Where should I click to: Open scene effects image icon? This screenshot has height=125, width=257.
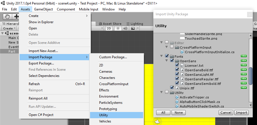pos(133,28)
